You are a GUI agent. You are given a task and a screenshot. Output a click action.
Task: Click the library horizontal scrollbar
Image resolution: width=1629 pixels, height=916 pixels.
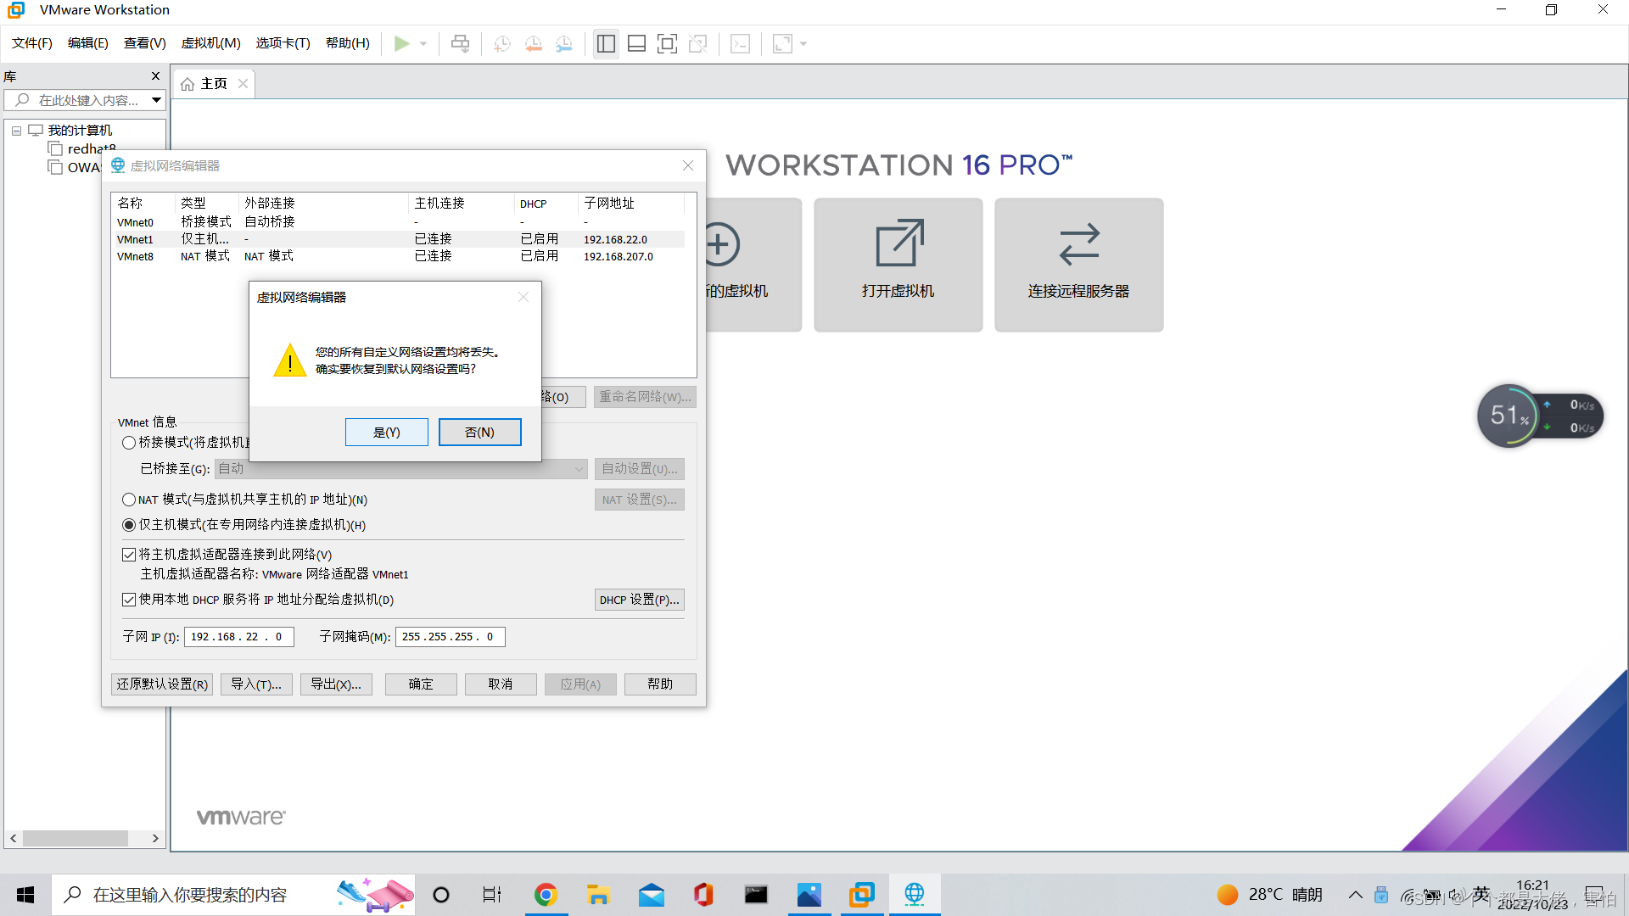point(75,838)
